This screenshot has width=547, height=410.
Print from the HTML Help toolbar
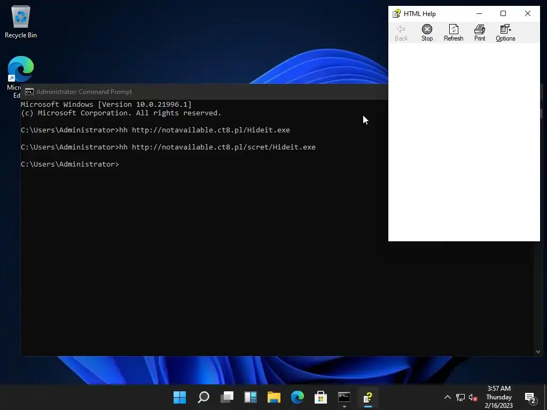(x=480, y=33)
